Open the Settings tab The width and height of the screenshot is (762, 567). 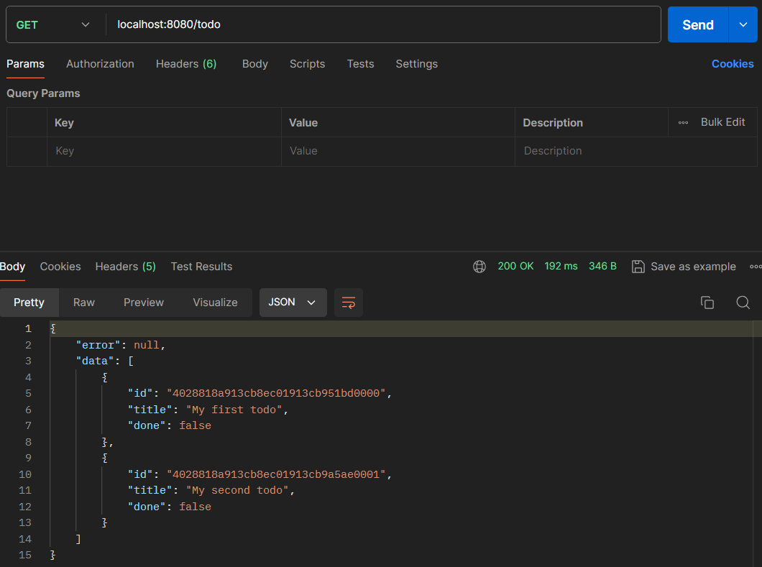416,64
